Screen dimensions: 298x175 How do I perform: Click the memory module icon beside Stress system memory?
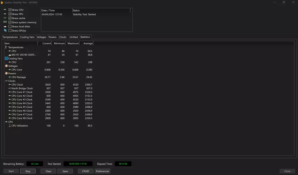(x=5, y=22)
